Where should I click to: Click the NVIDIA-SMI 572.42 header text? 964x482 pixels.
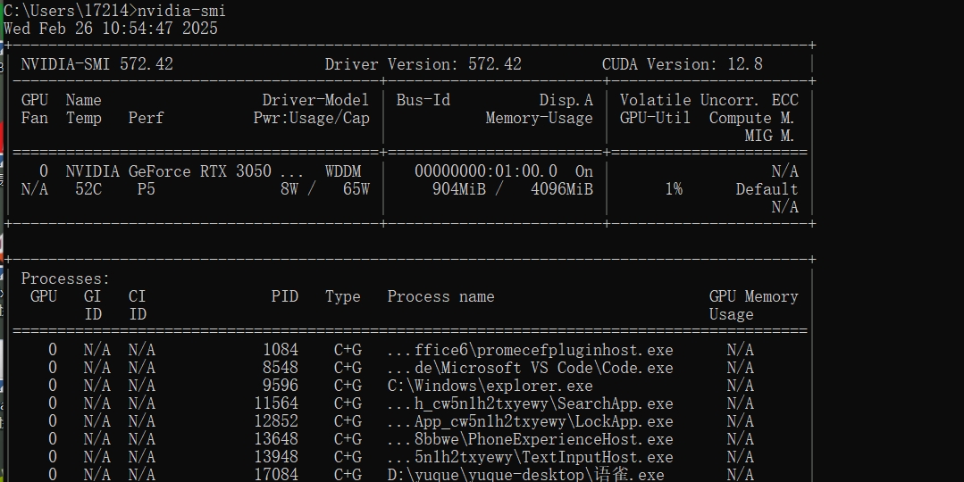pyautogui.click(x=97, y=64)
